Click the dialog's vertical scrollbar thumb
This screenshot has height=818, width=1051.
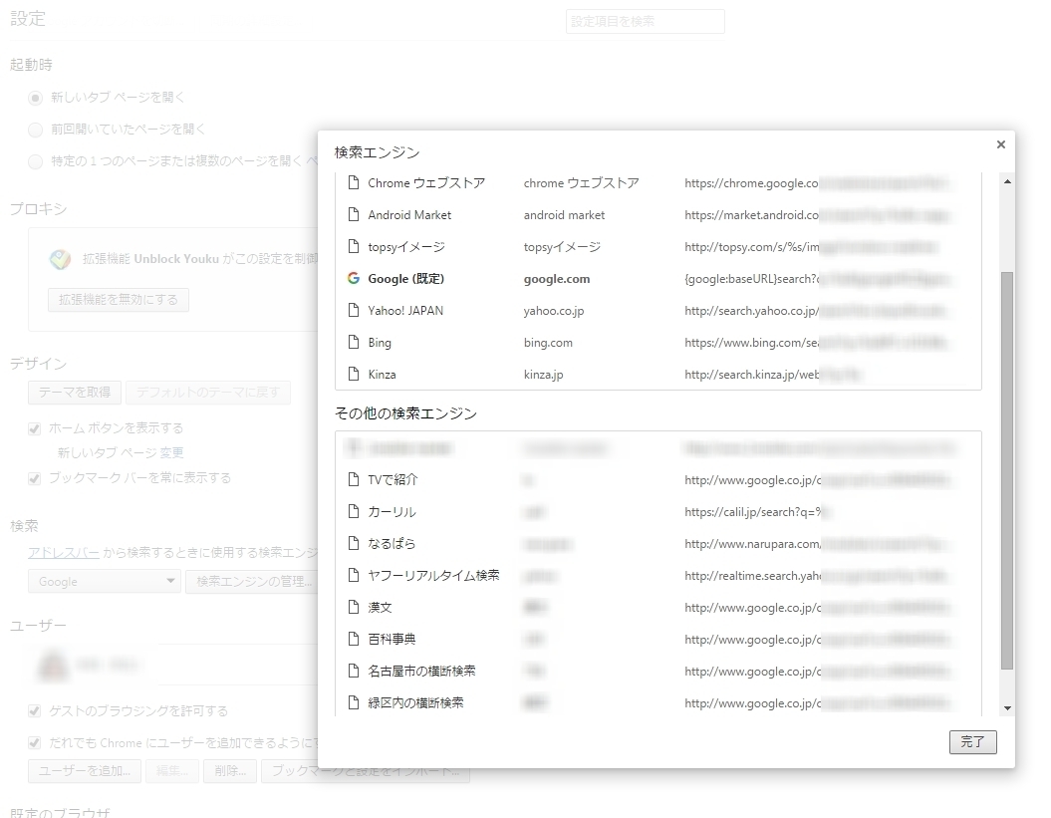1007,470
